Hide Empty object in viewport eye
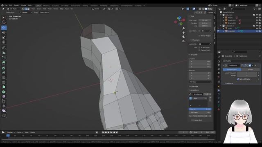The width and height of the screenshot is (262, 147). [257, 18]
